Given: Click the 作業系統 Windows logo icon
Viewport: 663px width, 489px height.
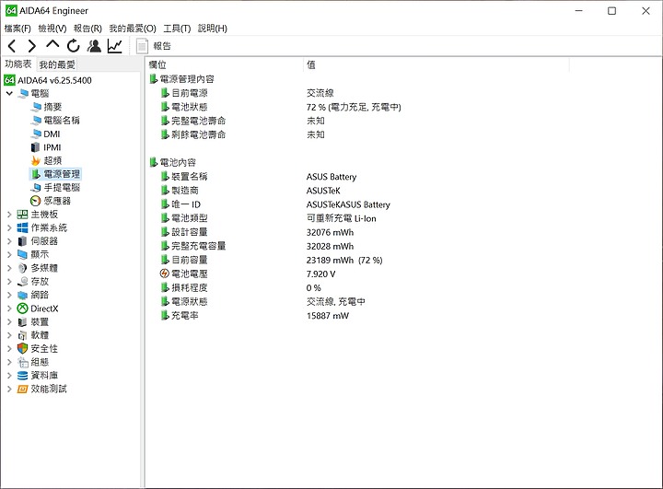Looking at the screenshot, I should pos(22,228).
